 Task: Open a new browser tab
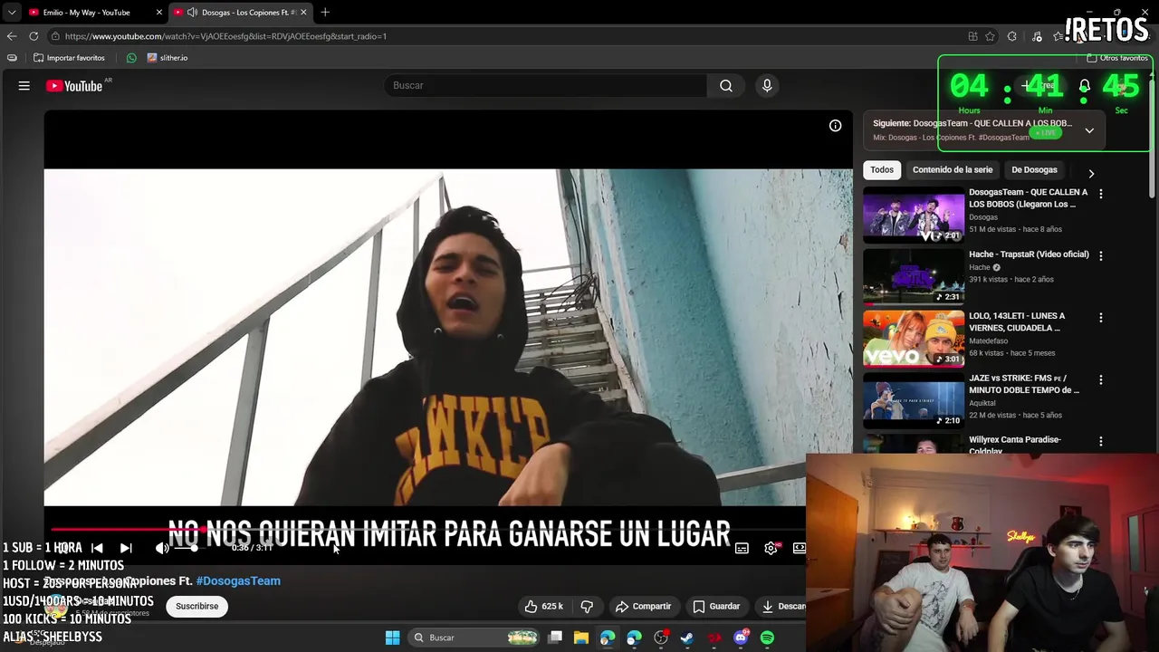tap(325, 12)
